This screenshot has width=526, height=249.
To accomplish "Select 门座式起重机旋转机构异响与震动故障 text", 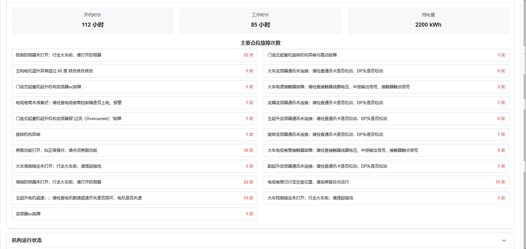I will tap(302, 55).
